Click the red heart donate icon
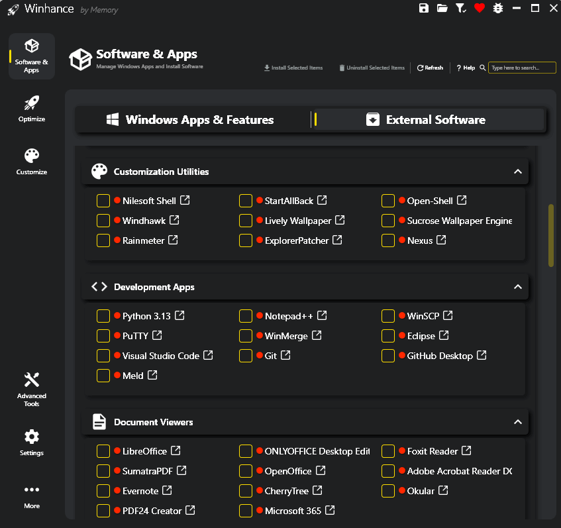This screenshot has width=561, height=528. click(480, 9)
